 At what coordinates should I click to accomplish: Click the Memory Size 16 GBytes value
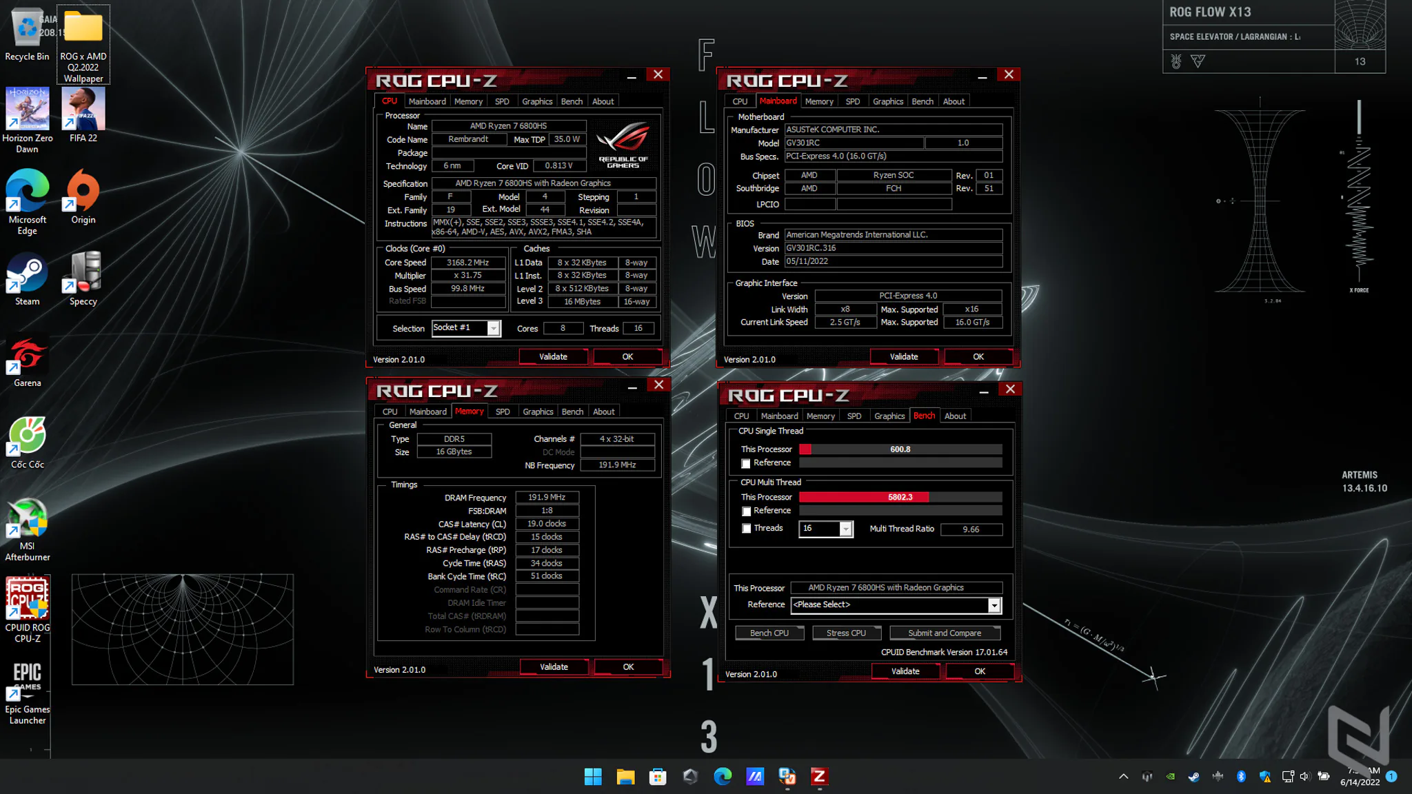(x=454, y=452)
